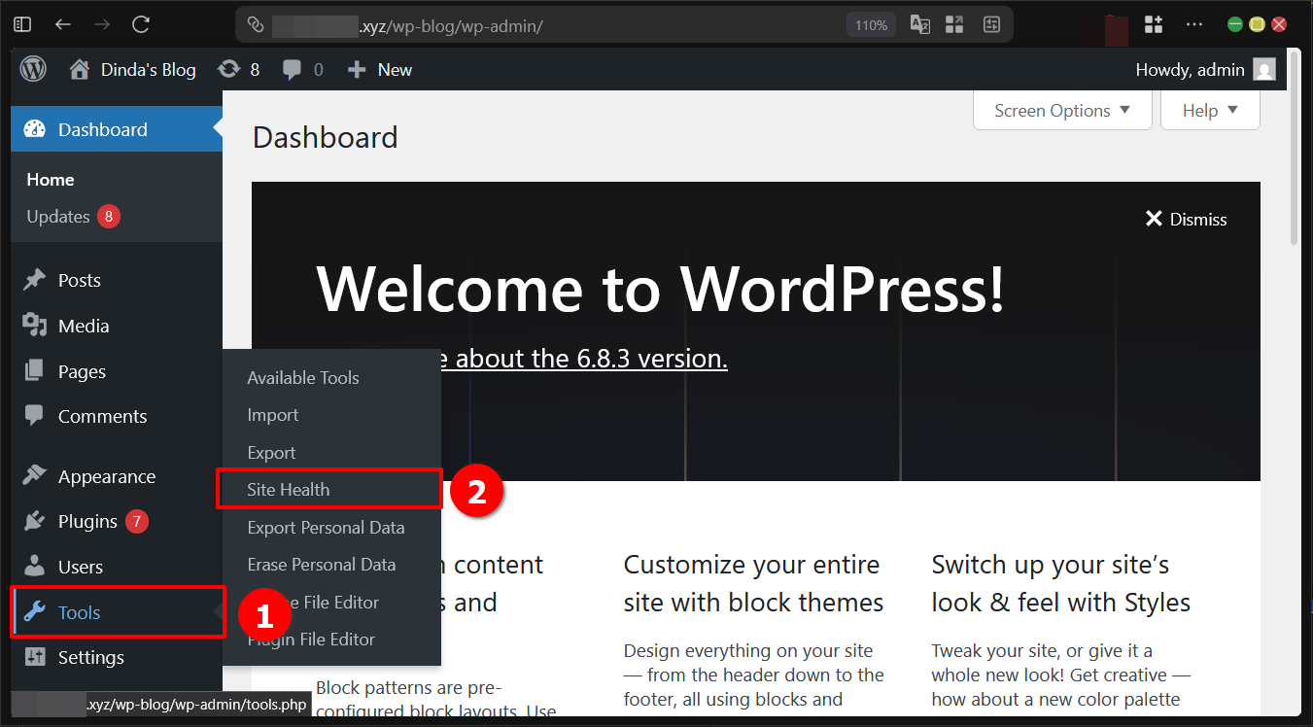Open Settings via the sidebar icon
The width and height of the screenshot is (1313, 727).
37,657
